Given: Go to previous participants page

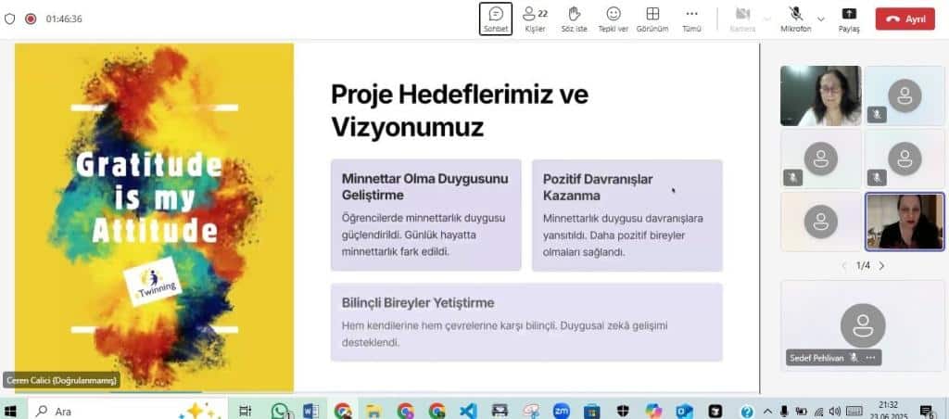Looking at the screenshot, I should point(843,266).
